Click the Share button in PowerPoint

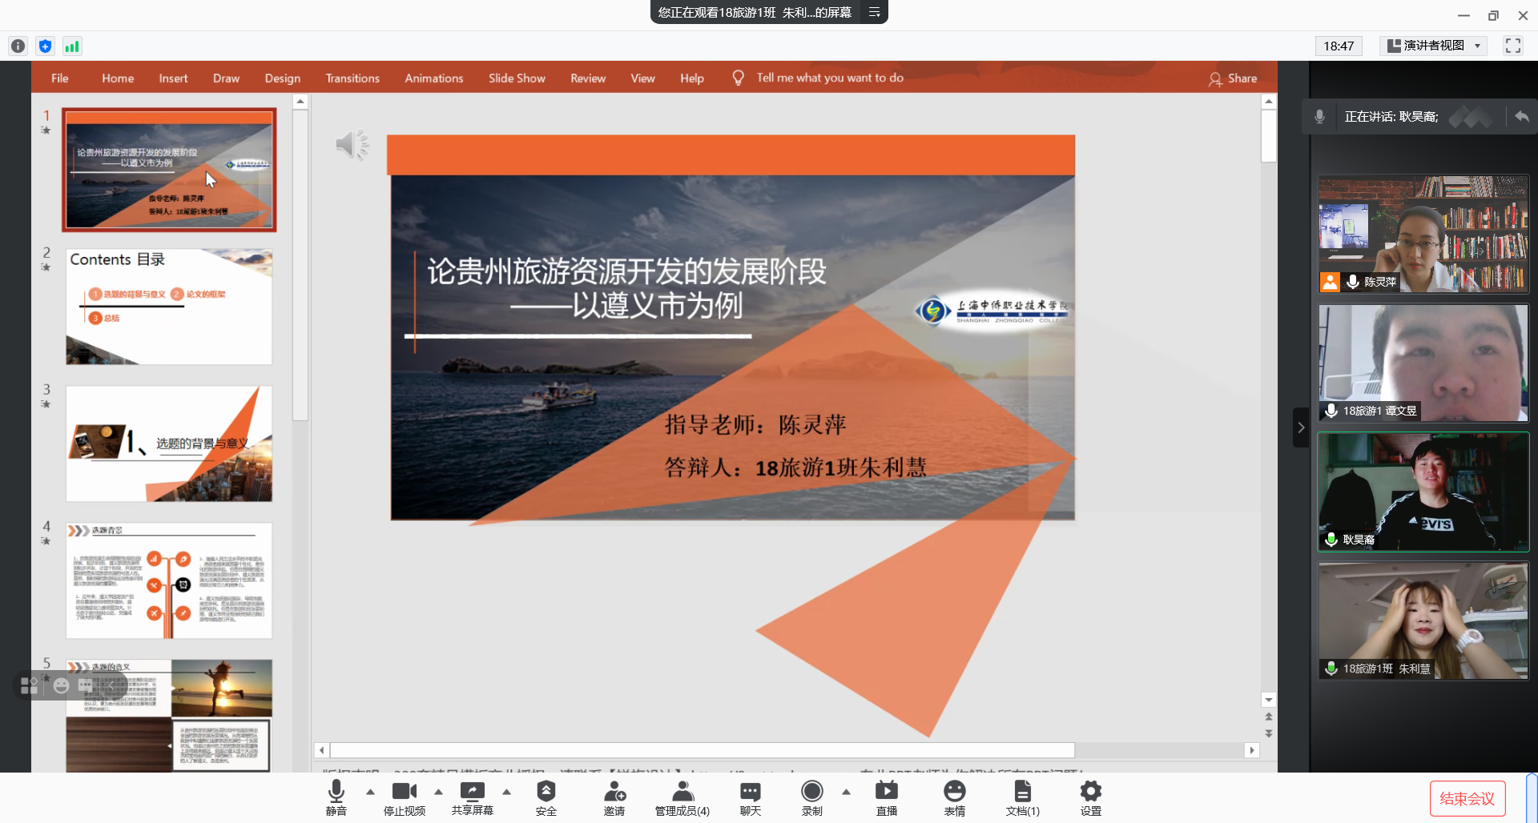[1233, 78]
